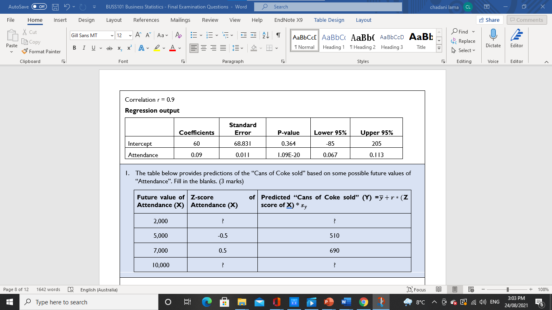Open Borders dropdown arrow
This screenshot has height=310, width=552.
click(x=277, y=48)
